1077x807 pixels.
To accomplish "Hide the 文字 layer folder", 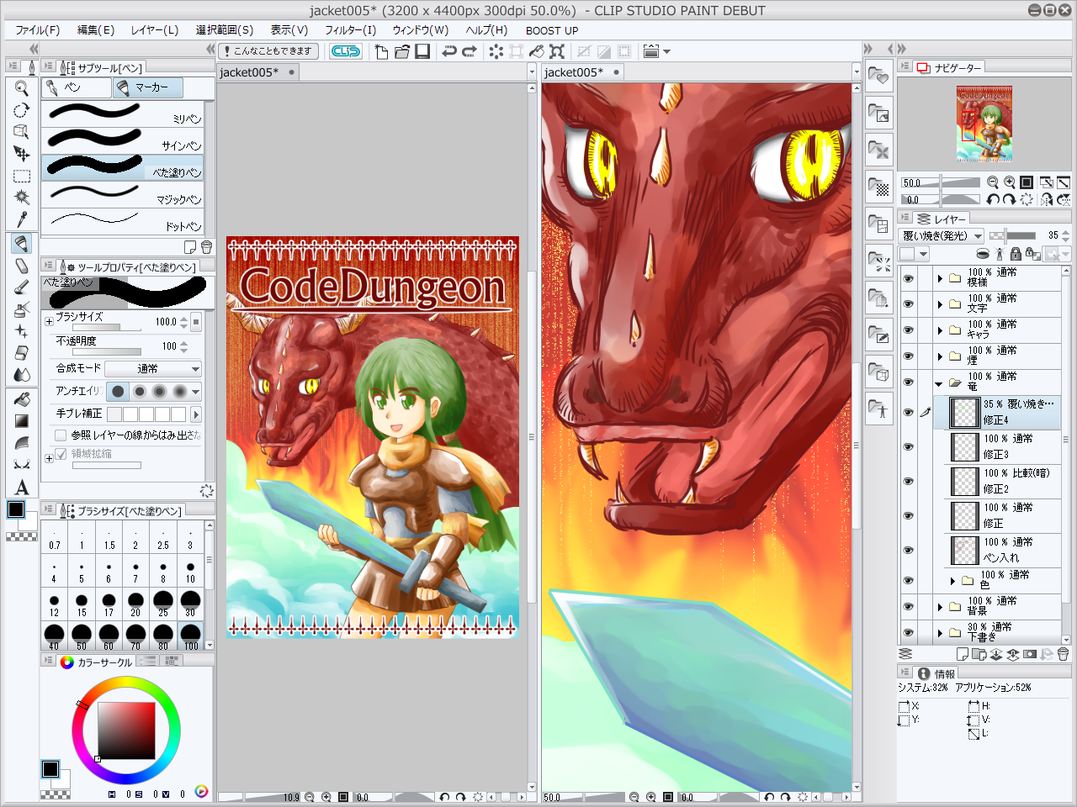I will click(x=908, y=303).
